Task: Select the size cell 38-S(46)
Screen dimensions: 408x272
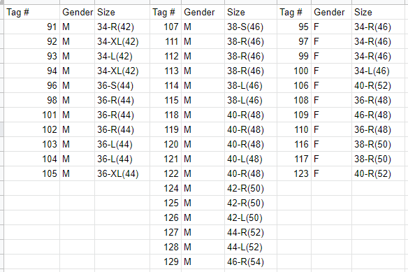Action: click(x=251, y=27)
